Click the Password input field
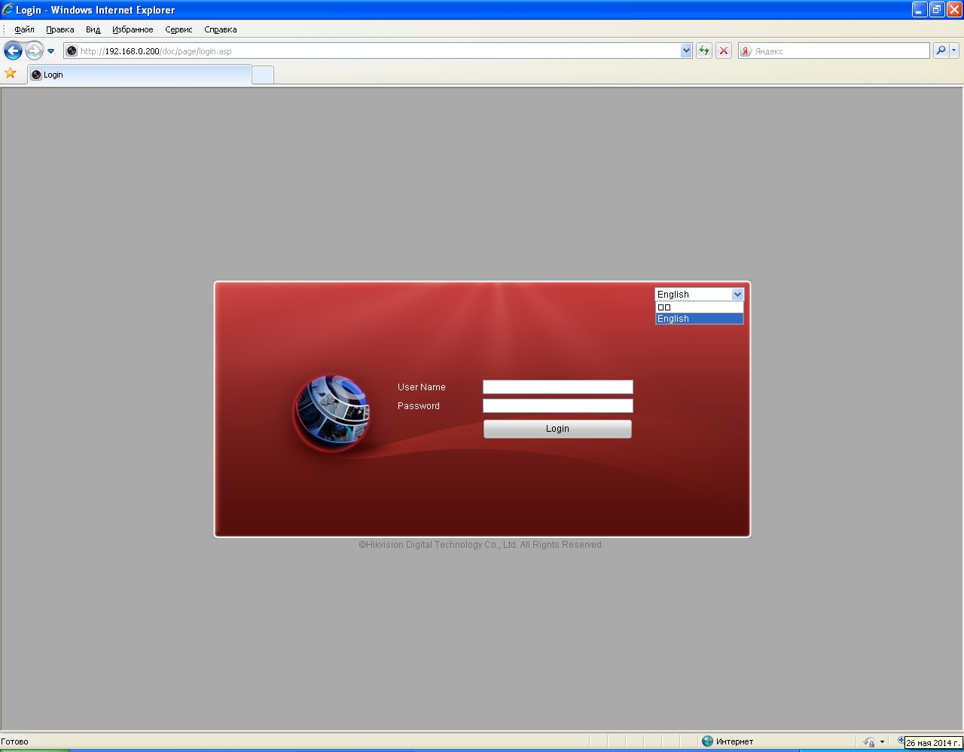 pos(558,405)
